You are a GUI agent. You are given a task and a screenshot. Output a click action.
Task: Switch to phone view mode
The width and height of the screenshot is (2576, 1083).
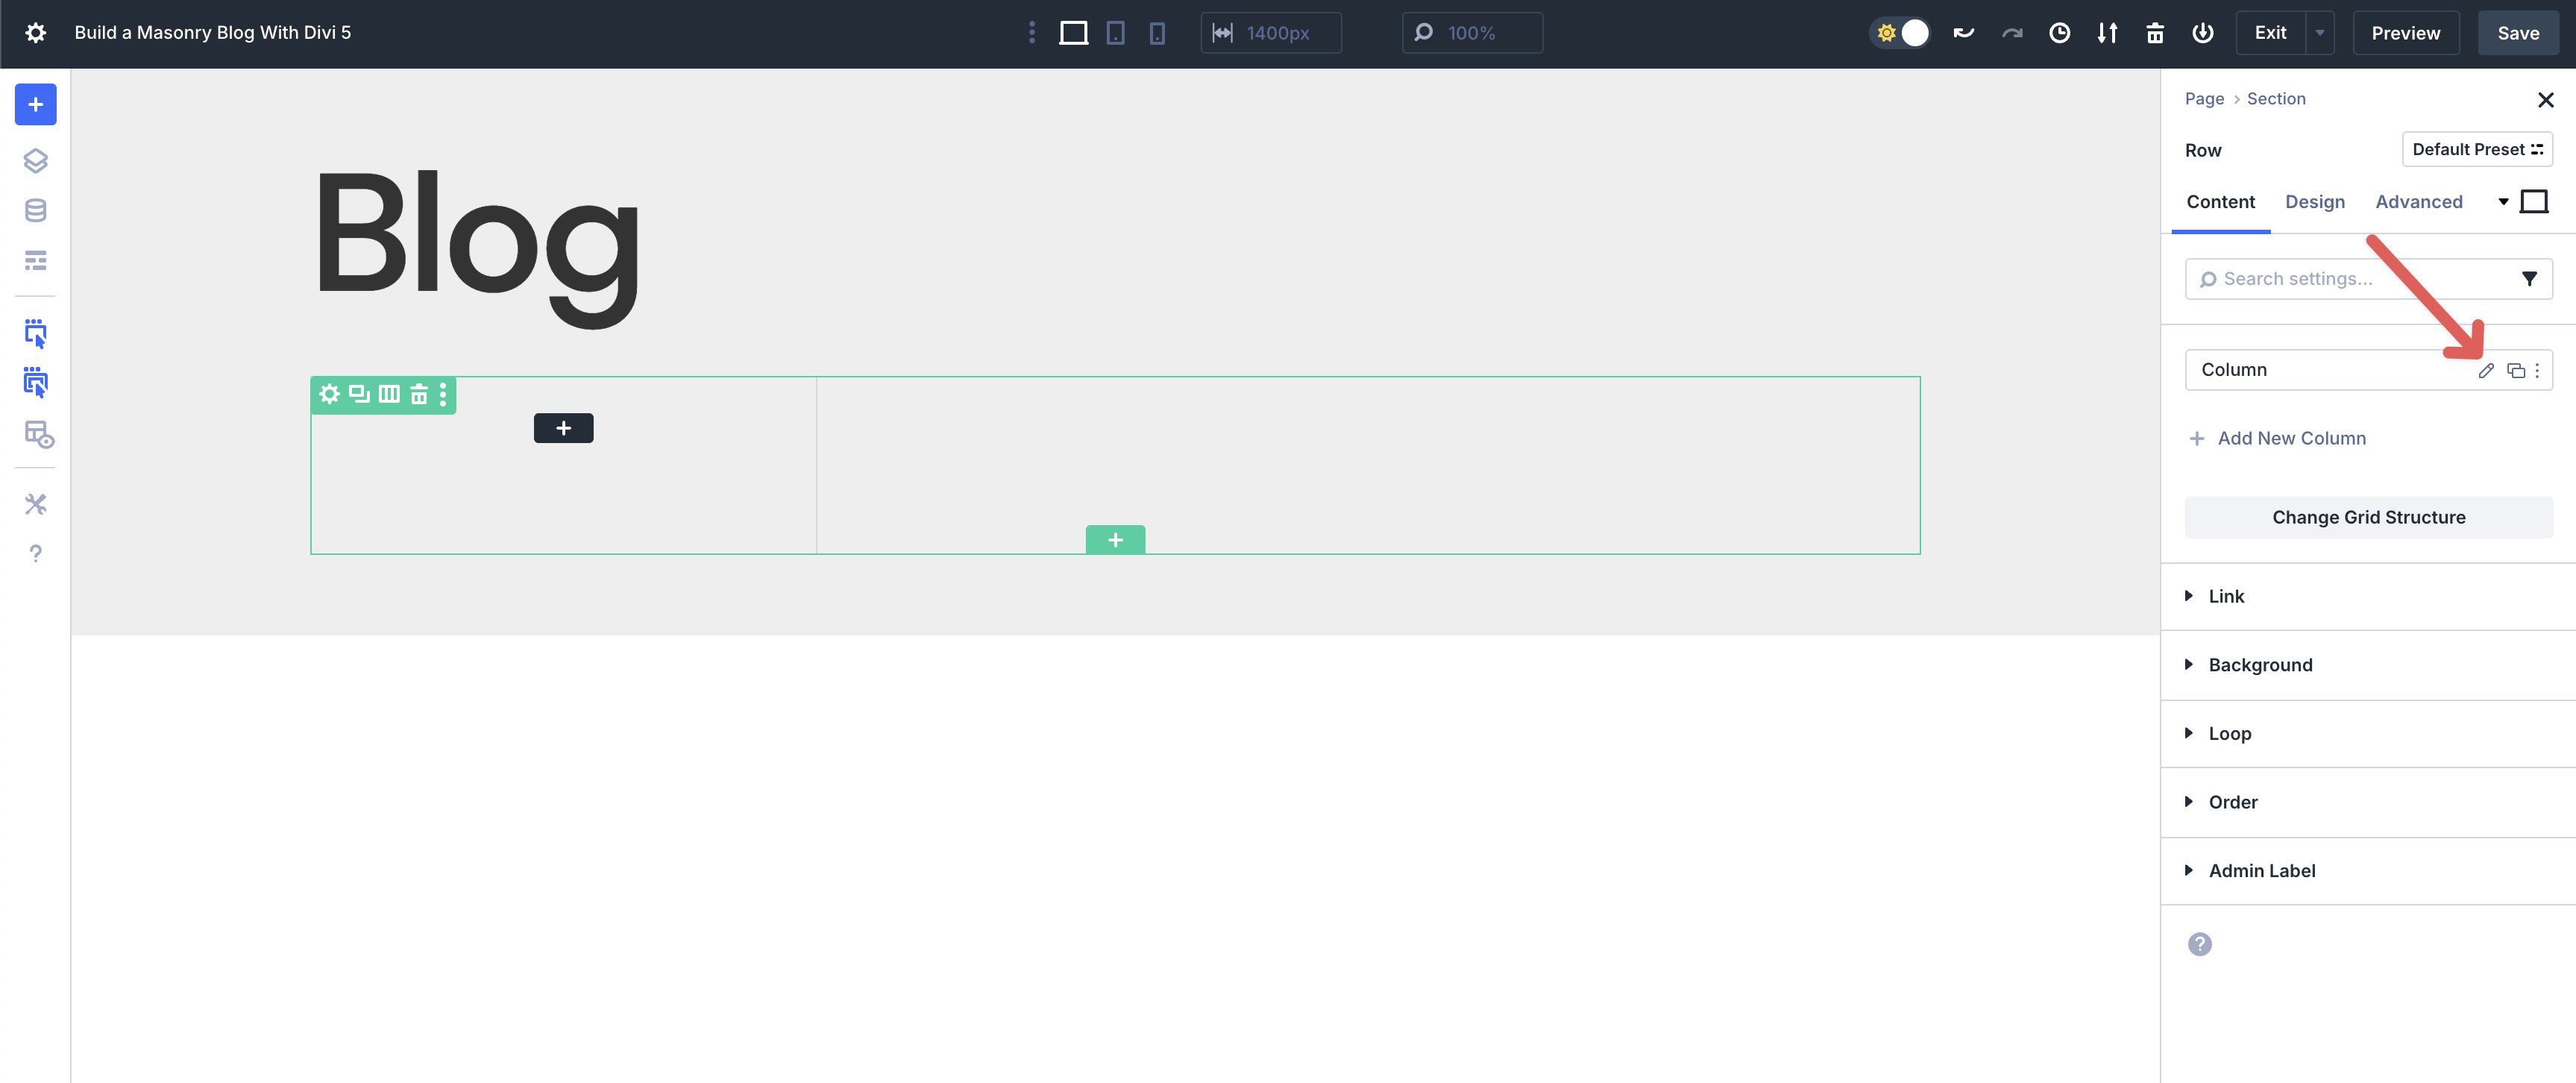[1156, 32]
